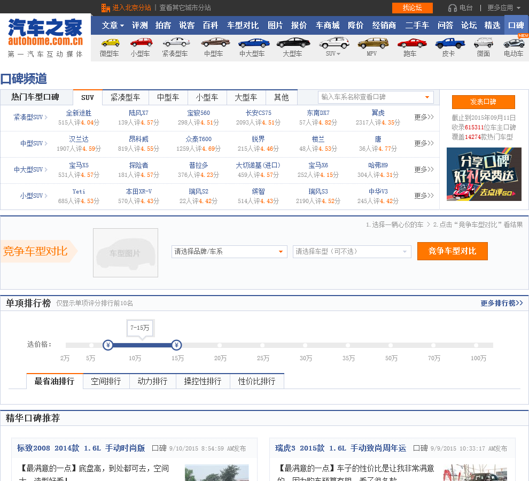The height and width of the screenshot is (481, 529).
Task: Click the 发表口碑 button
Action: tap(483, 102)
